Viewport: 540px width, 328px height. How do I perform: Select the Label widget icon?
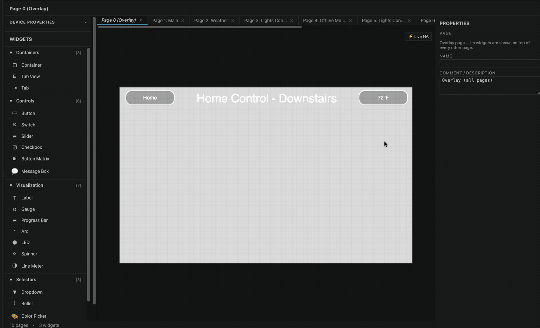(x=15, y=198)
